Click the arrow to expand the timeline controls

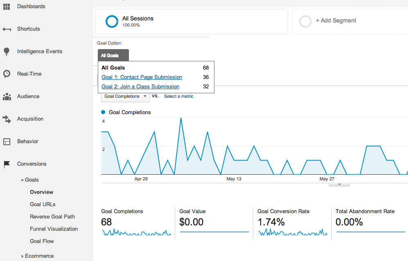click(339, 184)
